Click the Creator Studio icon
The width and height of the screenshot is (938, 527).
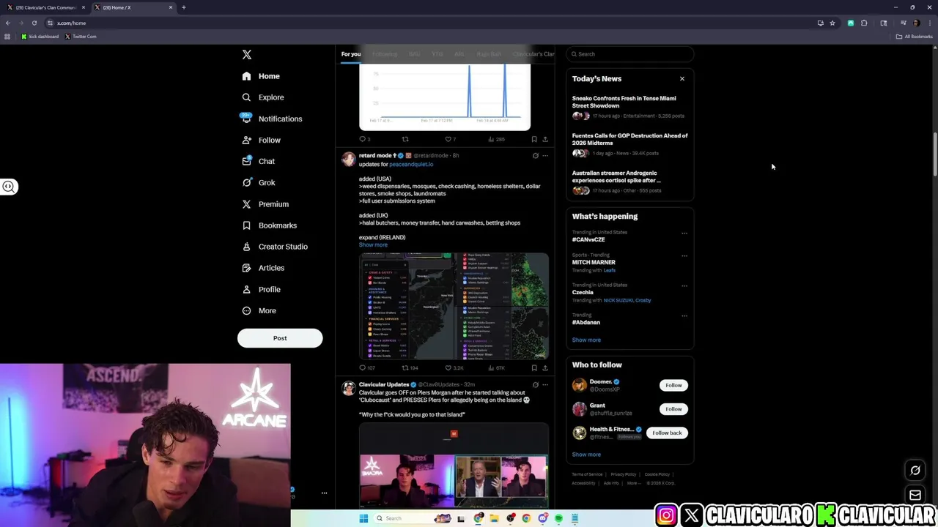tap(246, 247)
